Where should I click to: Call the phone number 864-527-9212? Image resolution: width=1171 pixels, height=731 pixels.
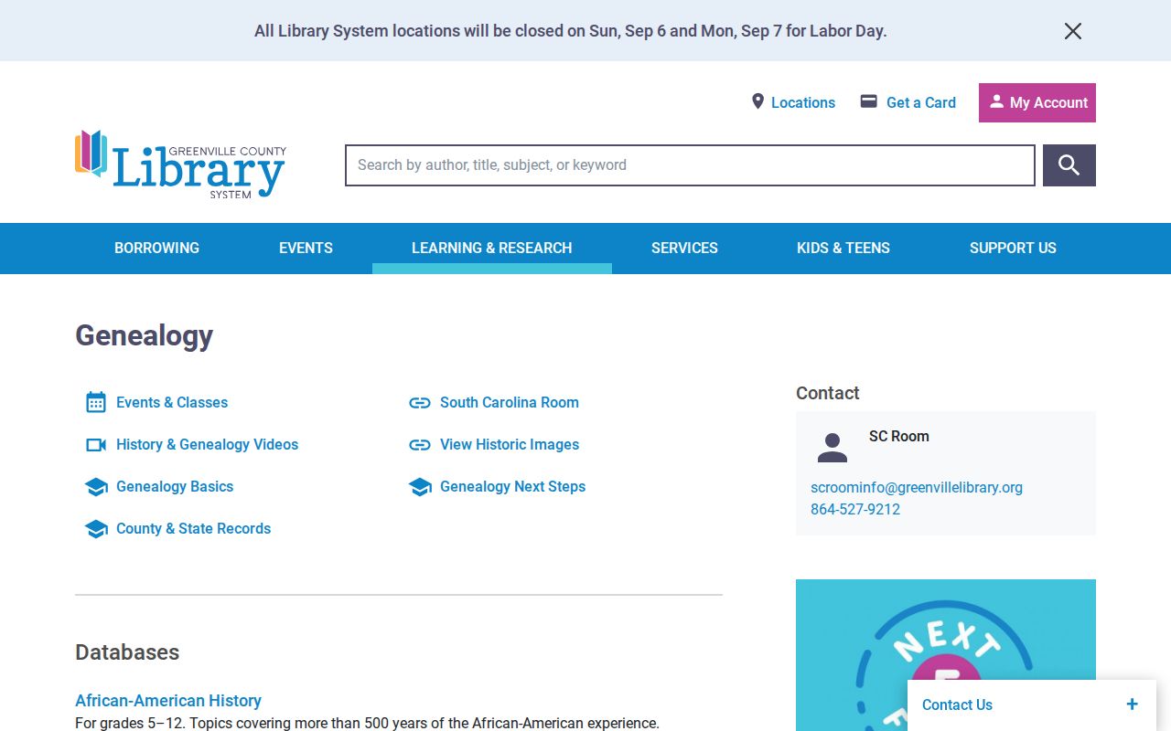tap(855, 509)
